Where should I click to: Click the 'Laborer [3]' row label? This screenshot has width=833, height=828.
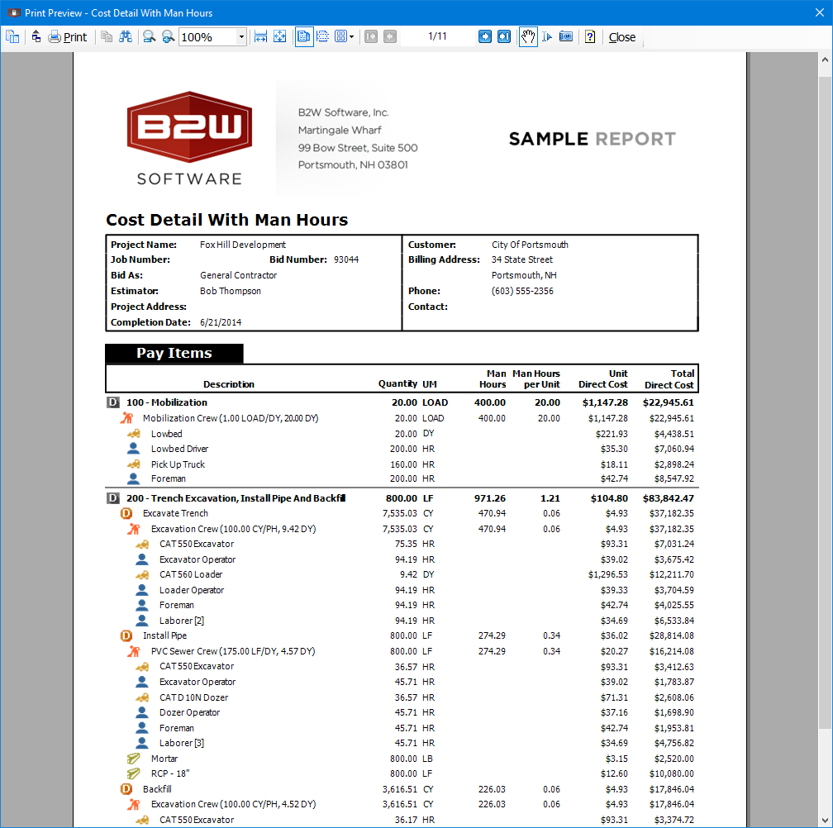[182, 743]
